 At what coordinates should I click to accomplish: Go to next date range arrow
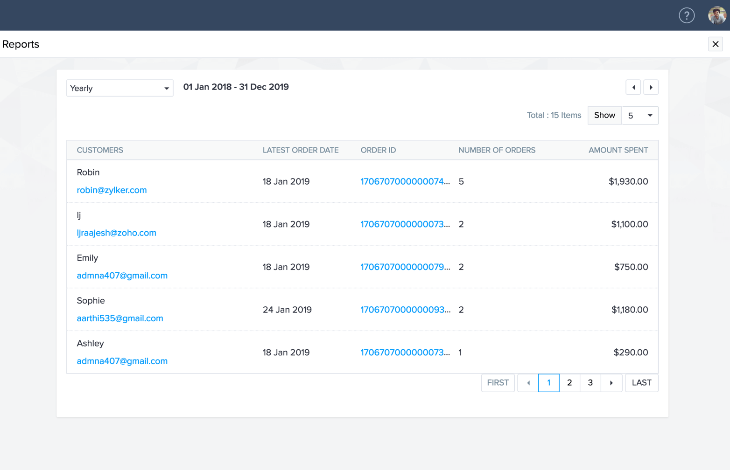(651, 88)
